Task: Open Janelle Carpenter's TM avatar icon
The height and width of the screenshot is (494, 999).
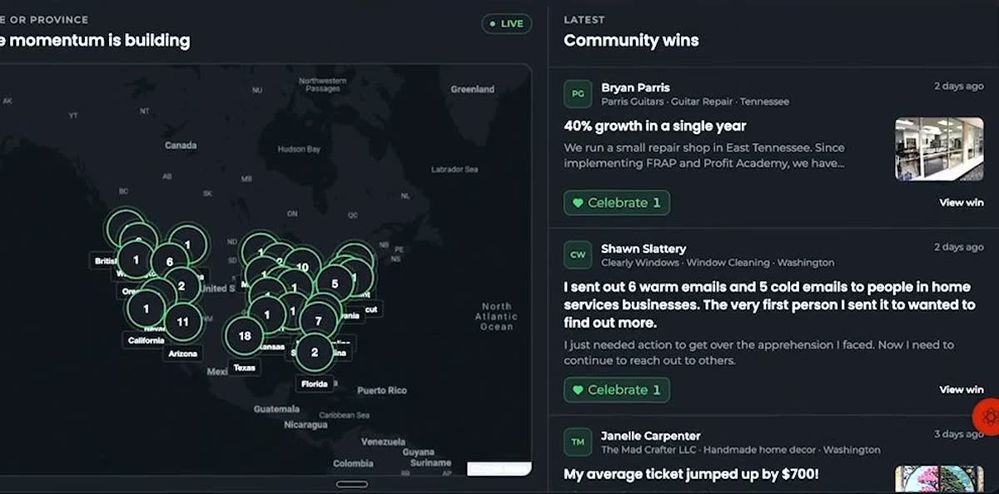Action: pyautogui.click(x=578, y=442)
